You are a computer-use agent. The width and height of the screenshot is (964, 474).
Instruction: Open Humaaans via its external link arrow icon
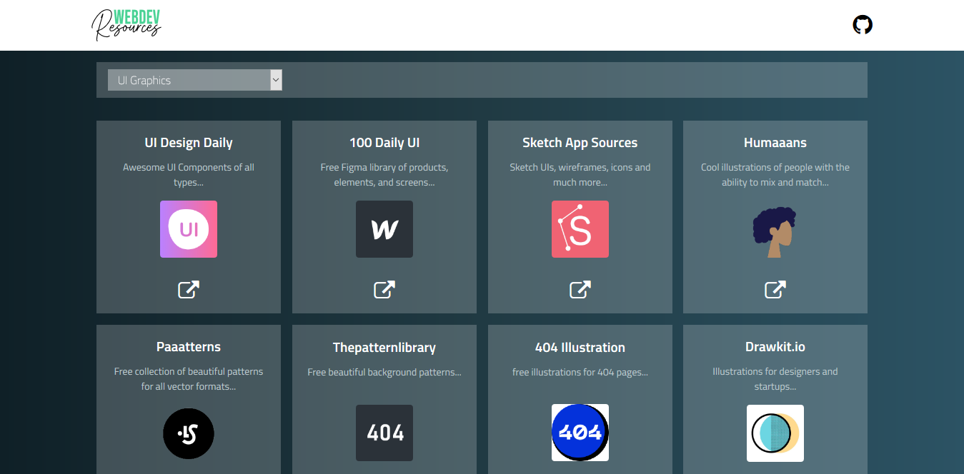(x=775, y=290)
